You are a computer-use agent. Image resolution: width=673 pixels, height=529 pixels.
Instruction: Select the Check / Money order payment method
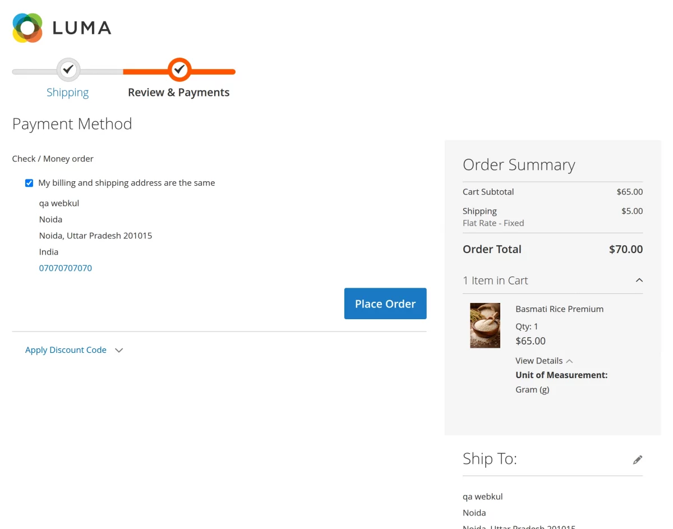tap(52, 158)
